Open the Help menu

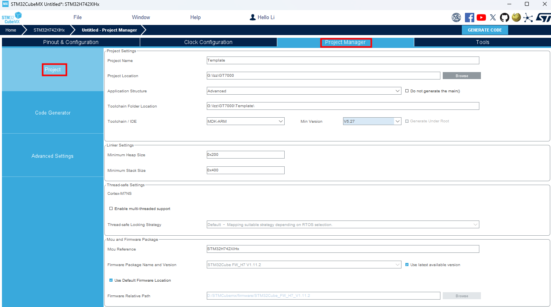(x=195, y=17)
